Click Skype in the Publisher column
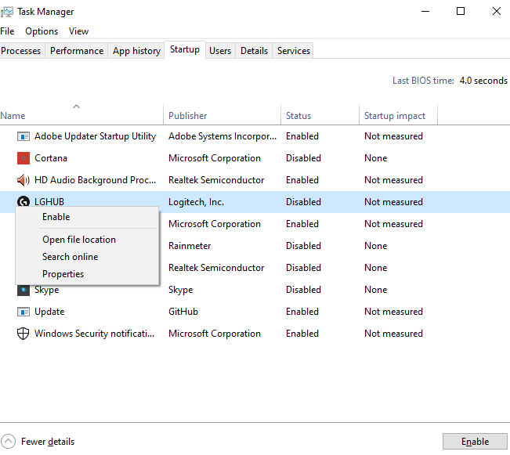Viewport: 510px width, 455px height. (x=180, y=290)
